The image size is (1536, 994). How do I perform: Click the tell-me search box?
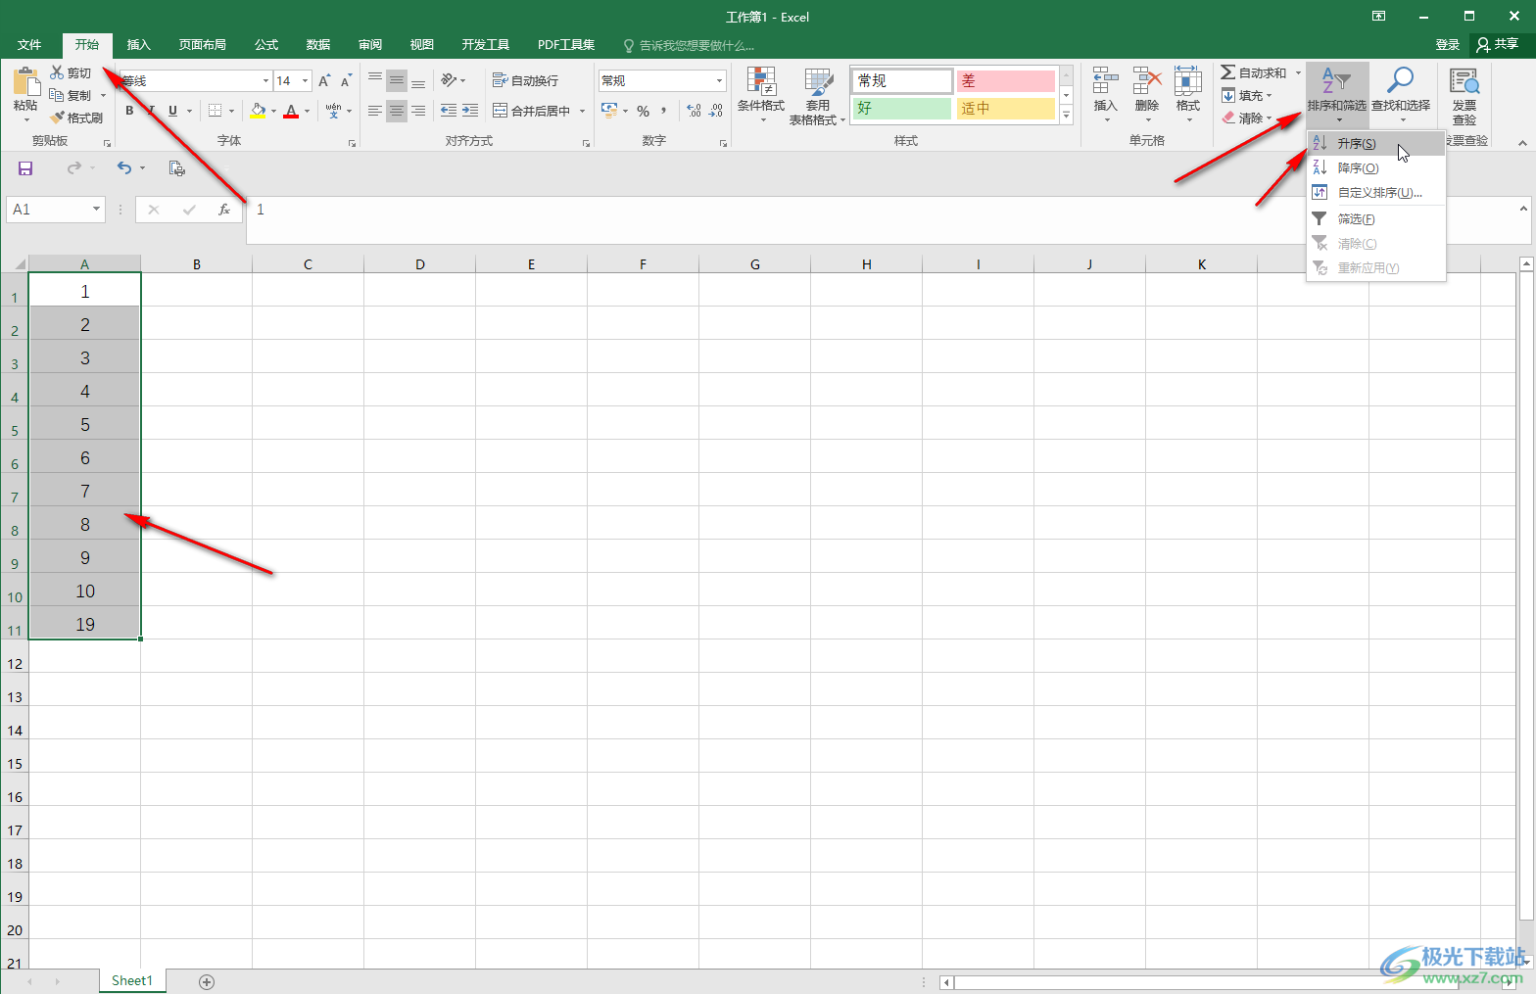pos(689,45)
